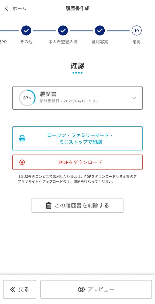Tap the PDFをダウンロード button
This screenshot has height=304, width=155.
78,162
